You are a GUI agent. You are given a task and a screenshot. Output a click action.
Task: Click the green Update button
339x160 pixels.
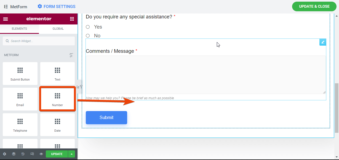[57, 154]
